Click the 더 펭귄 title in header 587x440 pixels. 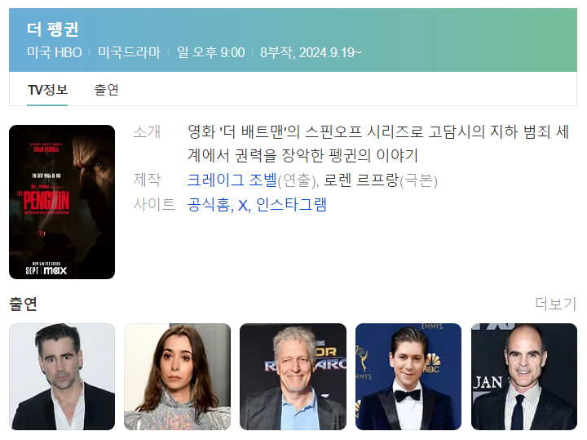coord(52,29)
